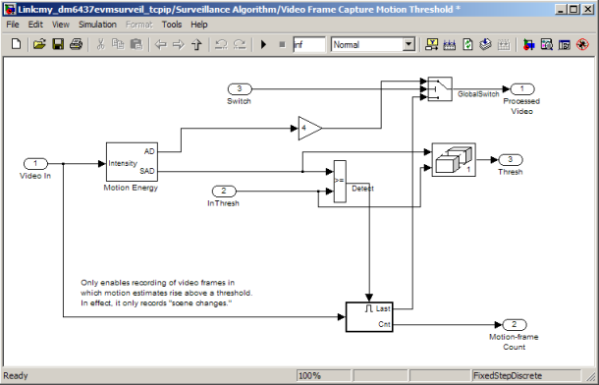Select the GlobalSwitch switch block

click(x=440, y=89)
